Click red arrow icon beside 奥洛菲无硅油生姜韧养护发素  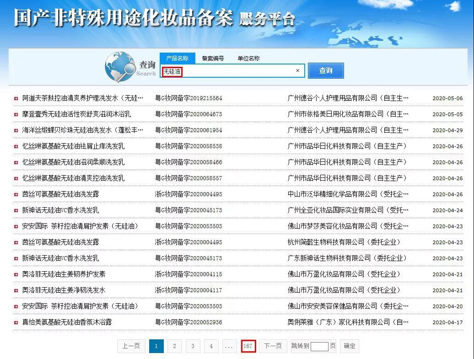tap(16, 275)
